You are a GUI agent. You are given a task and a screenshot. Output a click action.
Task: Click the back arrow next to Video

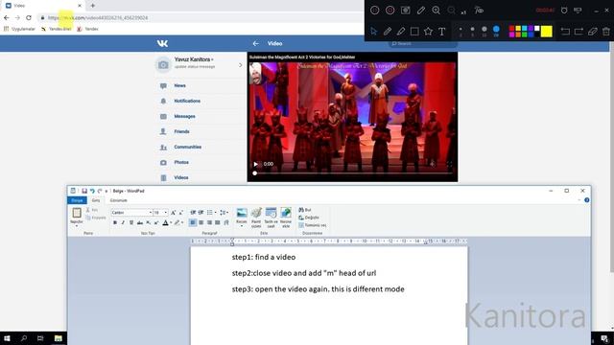pos(256,43)
